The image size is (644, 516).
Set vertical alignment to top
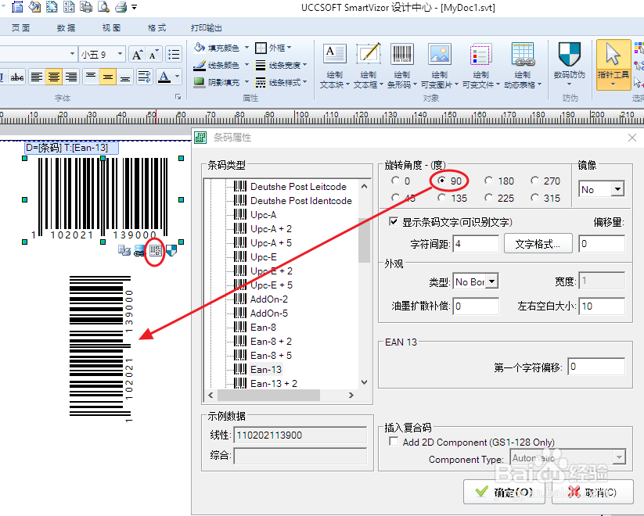91,77
